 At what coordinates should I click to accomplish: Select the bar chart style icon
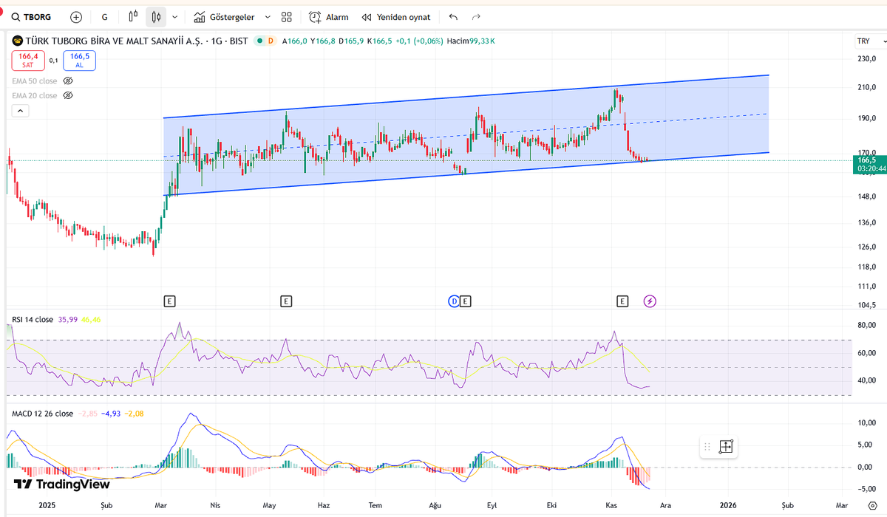click(x=133, y=16)
